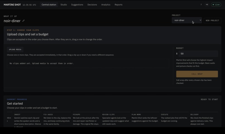Click the Live status indicator
The image size is (225, 134).
coord(216,4)
